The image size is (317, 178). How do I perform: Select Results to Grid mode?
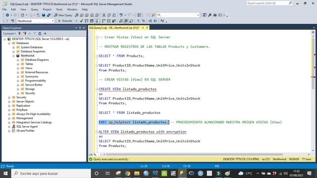pos(126,21)
